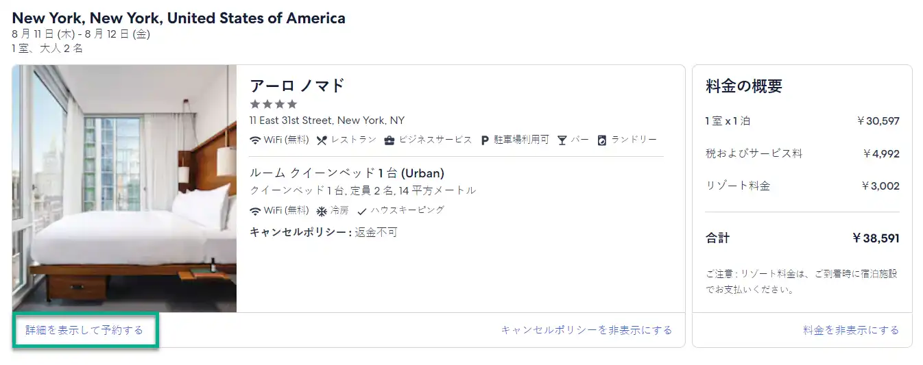The image size is (923, 365).
Task: Click the room title ルーム クイーンベッド 1 台 (Urban)
Action: [347, 173]
